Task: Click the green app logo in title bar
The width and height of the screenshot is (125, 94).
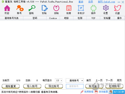Action: [3, 2]
